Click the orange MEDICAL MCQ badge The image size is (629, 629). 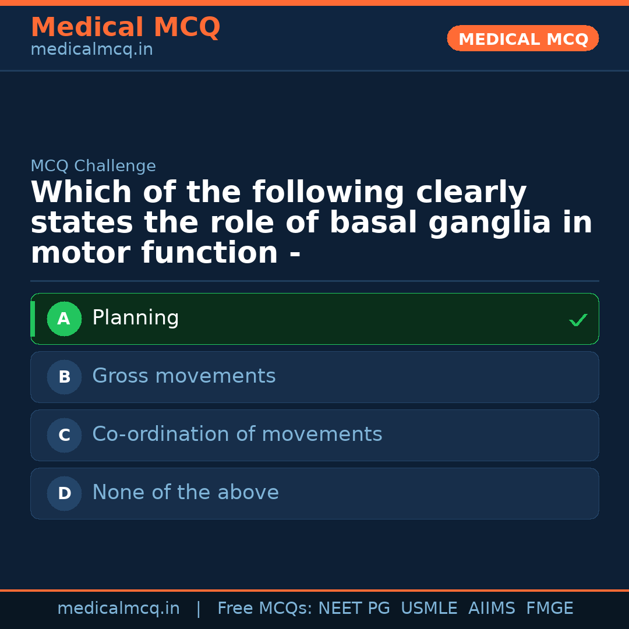pyautogui.click(x=522, y=38)
